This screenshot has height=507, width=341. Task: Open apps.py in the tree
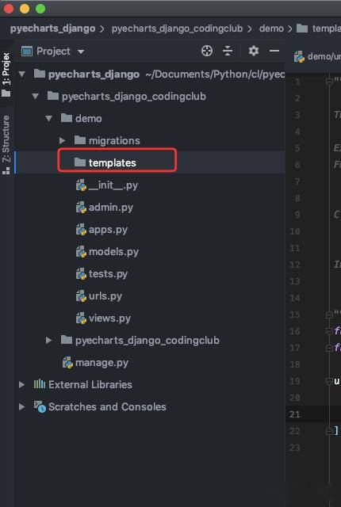click(x=108, y=230)
